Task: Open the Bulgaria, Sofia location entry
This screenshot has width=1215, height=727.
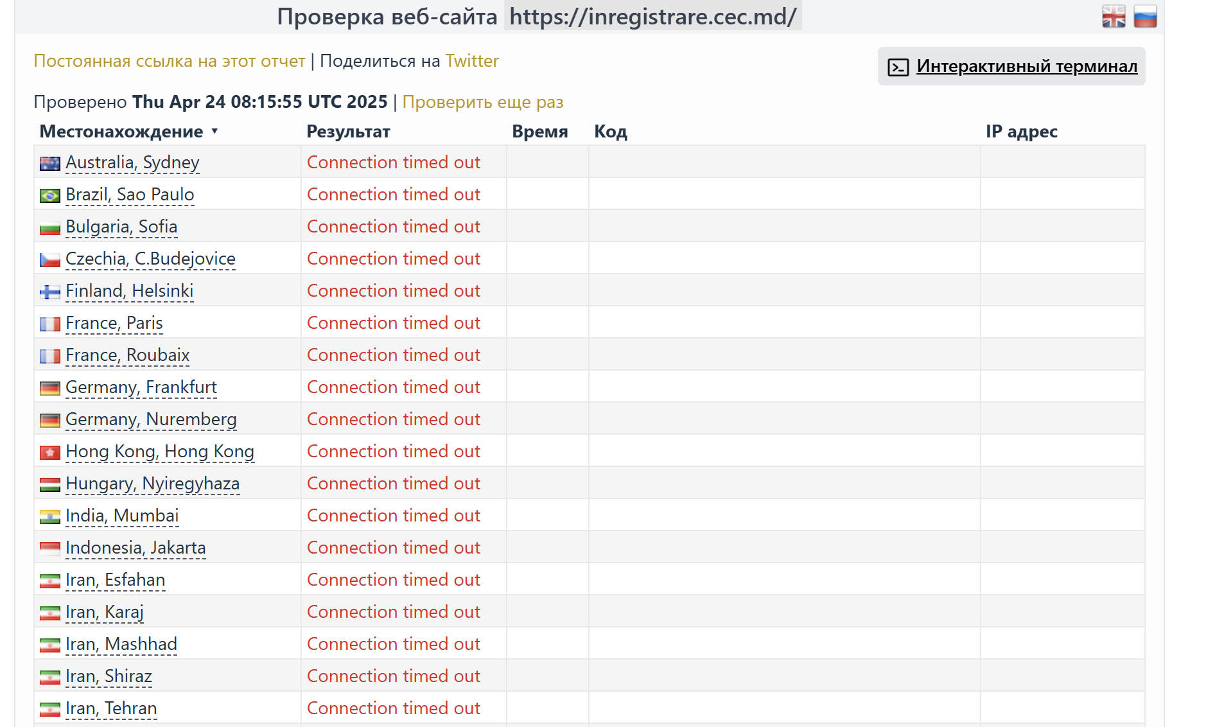Action: tap(121, 227)
